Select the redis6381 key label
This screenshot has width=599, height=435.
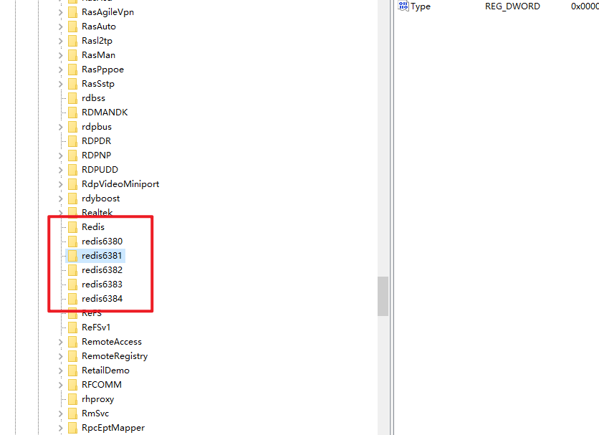point(102,256)
